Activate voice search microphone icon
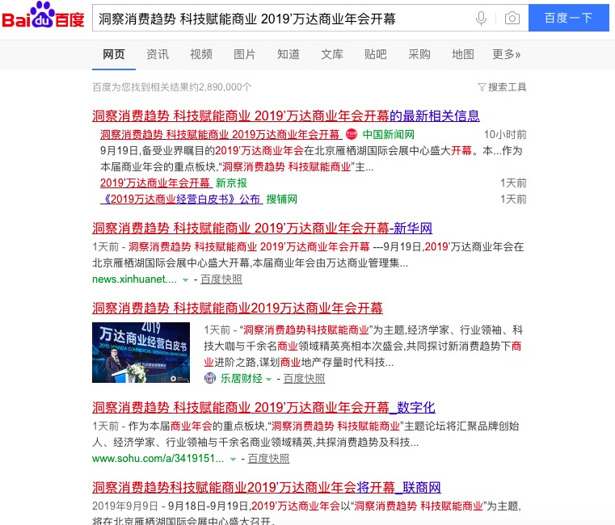615x525 pixels. 481,18
